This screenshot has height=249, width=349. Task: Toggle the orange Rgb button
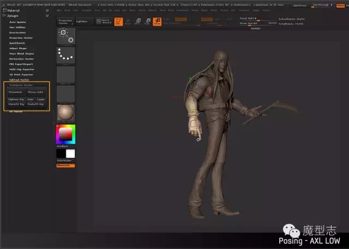[x=180, y=19]
